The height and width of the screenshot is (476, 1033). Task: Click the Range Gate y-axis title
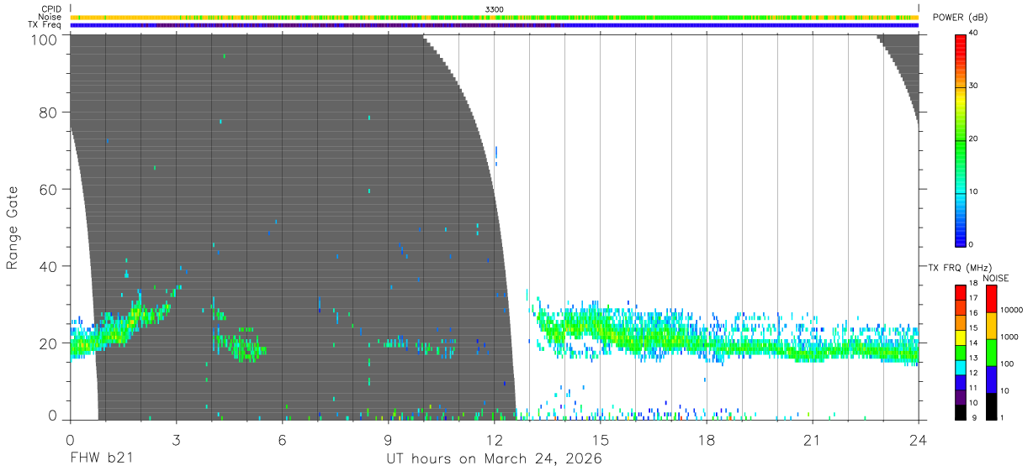[x=13, y=228]
